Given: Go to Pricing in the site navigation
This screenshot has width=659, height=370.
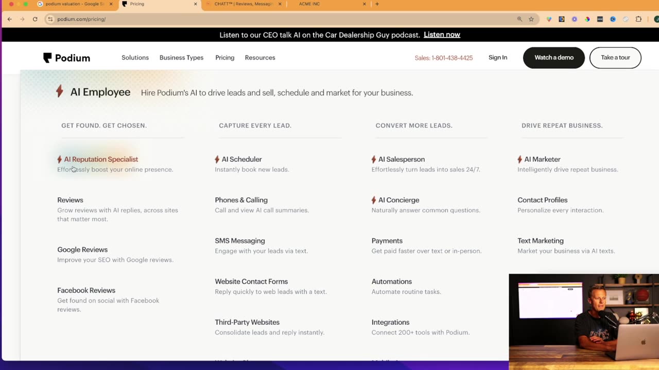Looking at the screenshot, I should 224,58.
